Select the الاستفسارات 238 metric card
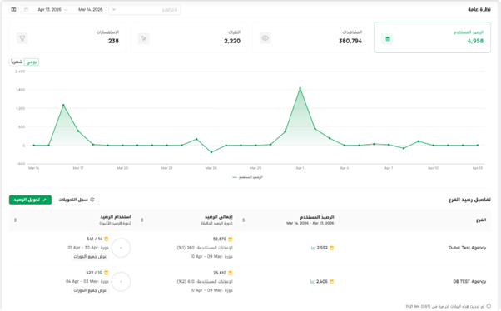The height and width of the screenshot is (311, 501). point(67,37)
